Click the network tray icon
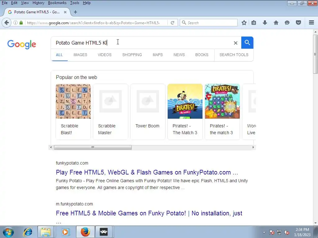The height and width of the screenshot is (238, 318). pos(279,232)
